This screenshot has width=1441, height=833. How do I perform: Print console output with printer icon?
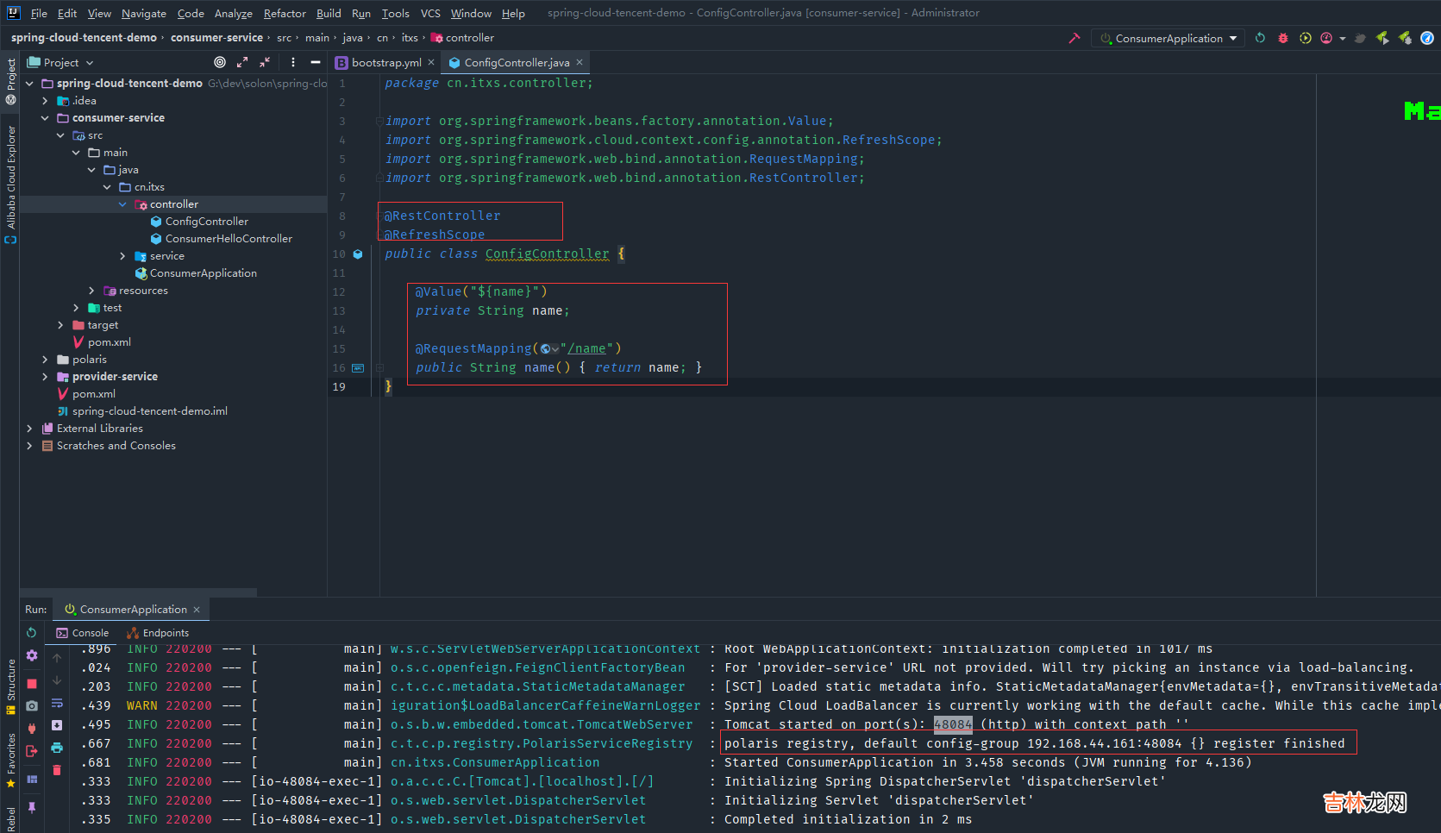click(57, 747)
